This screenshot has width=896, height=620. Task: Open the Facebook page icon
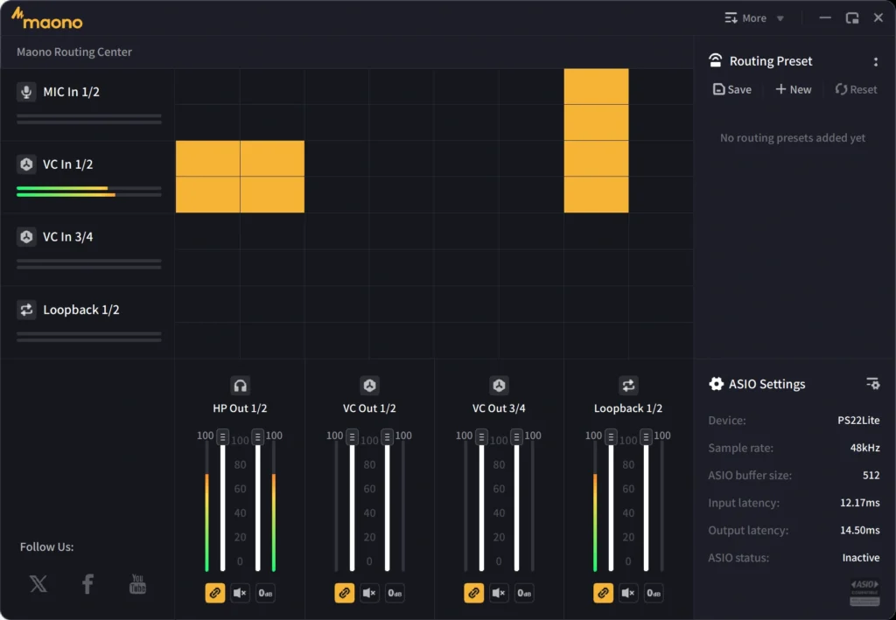[x=87, y=583]
